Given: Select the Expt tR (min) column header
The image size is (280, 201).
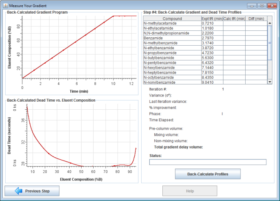Looking at the screenshot, I should click(212, 18).
